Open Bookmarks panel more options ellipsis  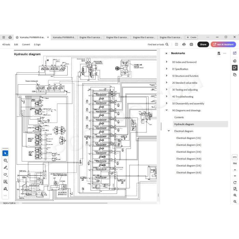225,53
